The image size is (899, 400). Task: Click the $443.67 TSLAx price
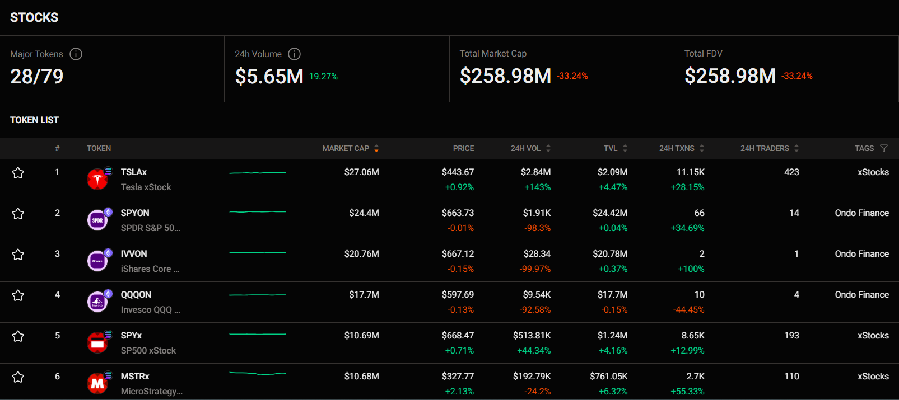[458, 172]
